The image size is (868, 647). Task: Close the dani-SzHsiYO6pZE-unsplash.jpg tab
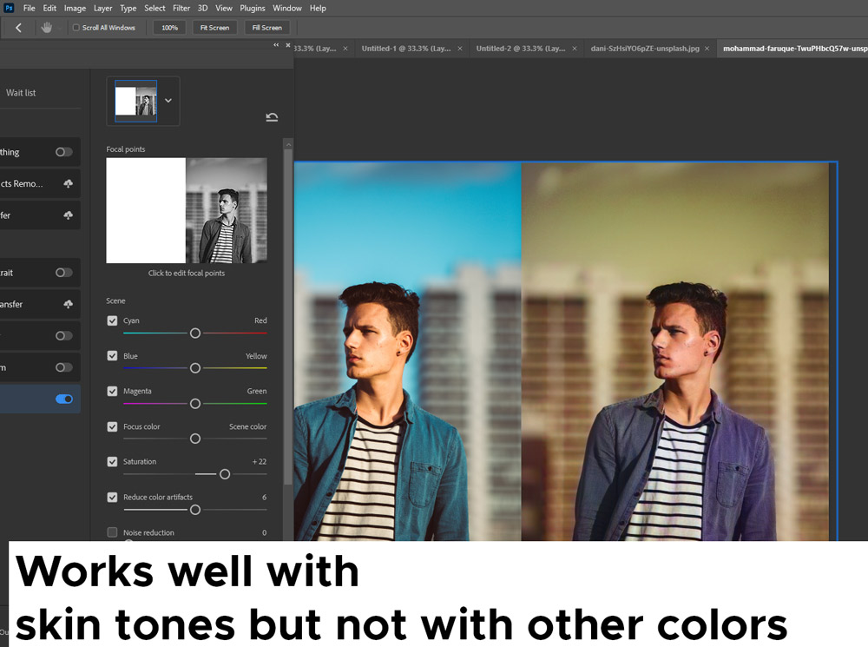coord(707,49)
